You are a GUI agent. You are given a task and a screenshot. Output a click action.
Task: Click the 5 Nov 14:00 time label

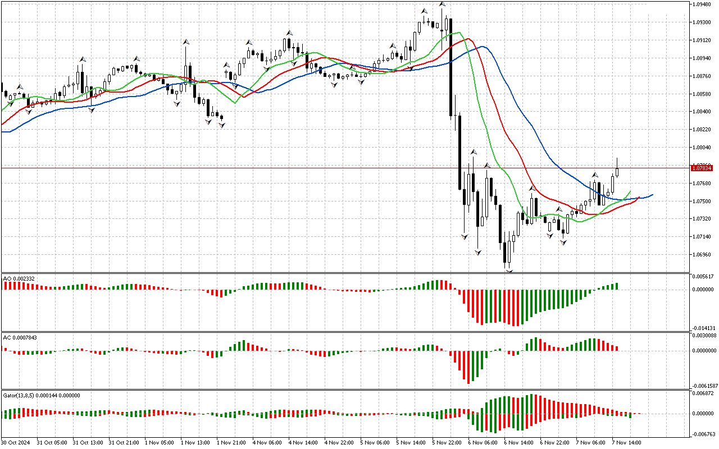411,443
